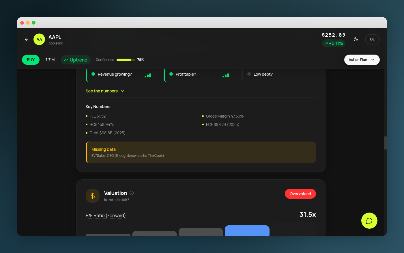Click the yellow minimize window button

pyautogui.click(x=28, y=23)
